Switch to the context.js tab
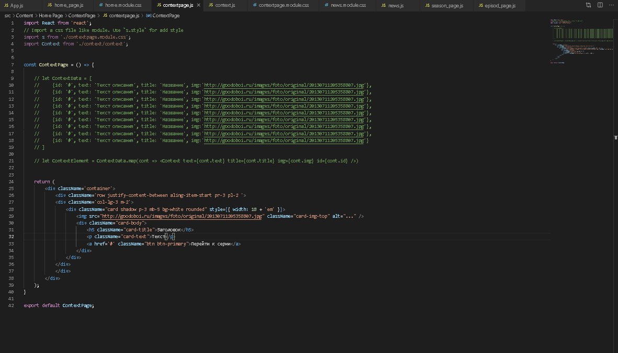618x353 pixels. click(224, 5)
